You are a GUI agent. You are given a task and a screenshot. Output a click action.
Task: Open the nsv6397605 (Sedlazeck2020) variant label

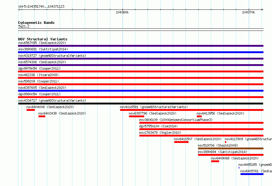42,88
